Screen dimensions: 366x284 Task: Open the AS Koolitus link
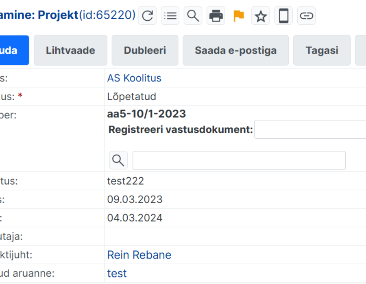[x=134, y=78]
